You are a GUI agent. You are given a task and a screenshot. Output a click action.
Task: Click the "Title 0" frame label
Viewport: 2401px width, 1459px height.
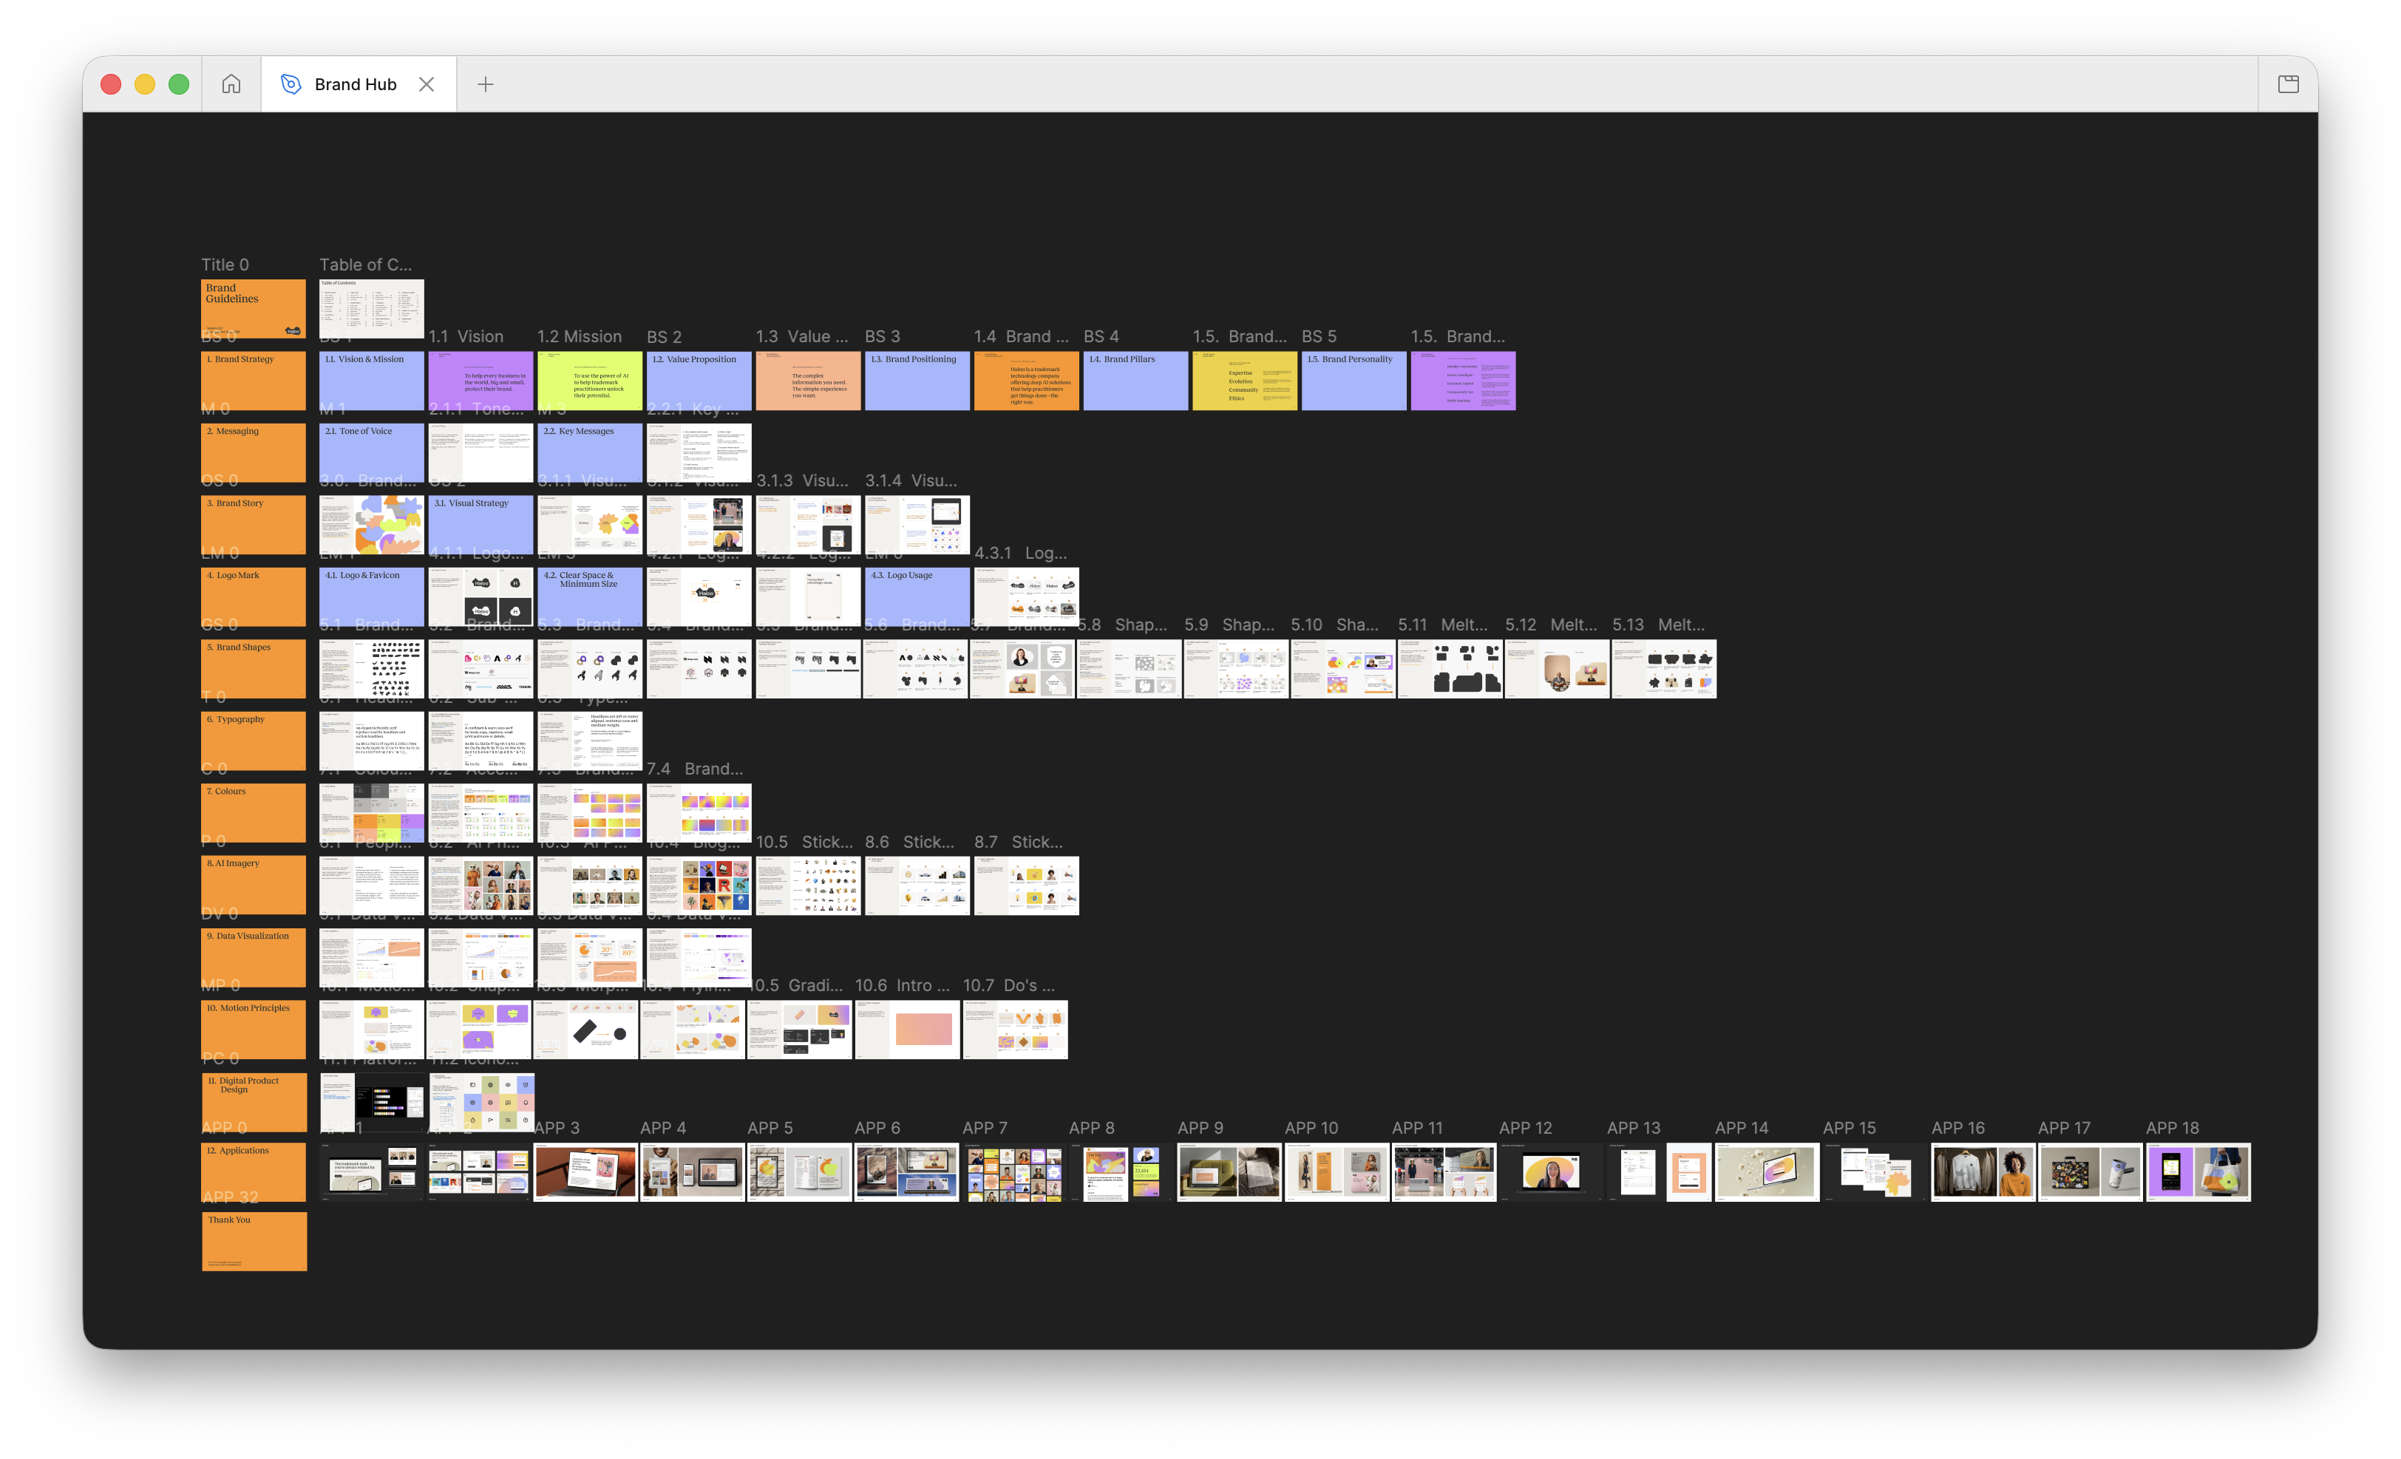click(x=225, y=264)
